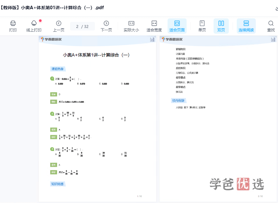
Task: Go to previous page (上一页)
Action: pyautogui.click(x=59, y=26)
